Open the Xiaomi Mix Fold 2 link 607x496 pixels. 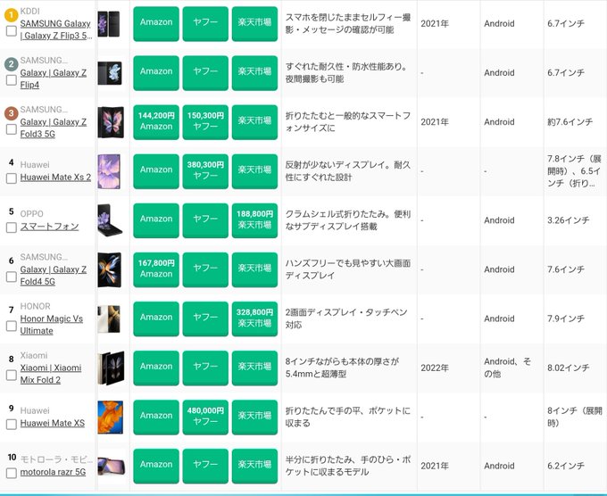coord(51,374)
